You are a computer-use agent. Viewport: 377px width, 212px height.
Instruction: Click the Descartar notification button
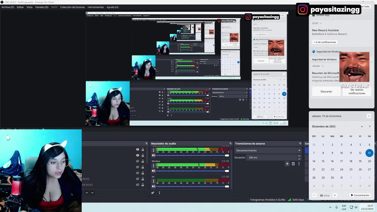pos(326,92)
